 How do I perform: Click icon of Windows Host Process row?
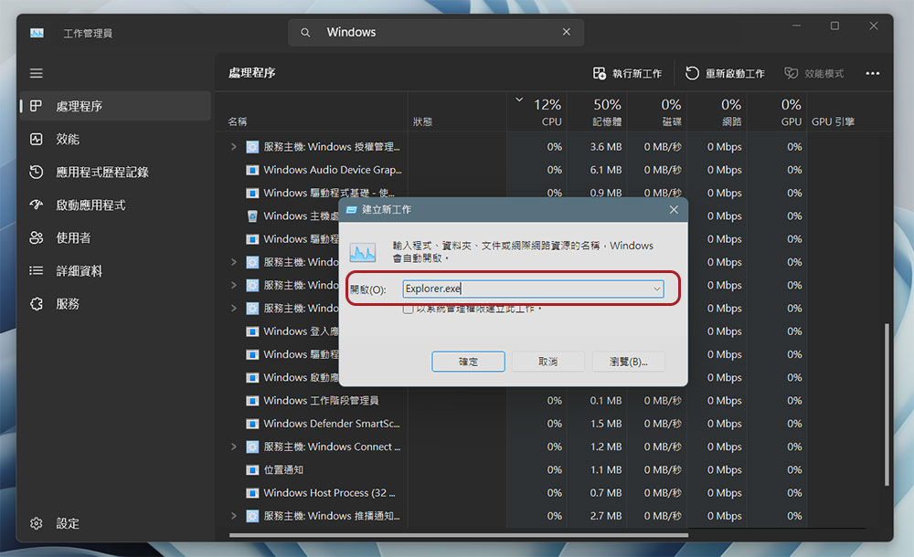(252, 493)
